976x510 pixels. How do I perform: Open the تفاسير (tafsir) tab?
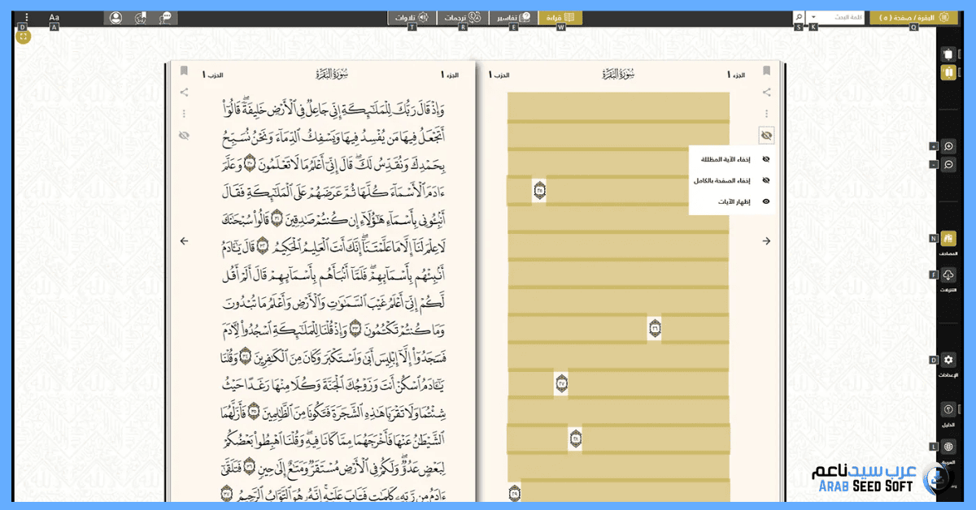tap(512, 17)
